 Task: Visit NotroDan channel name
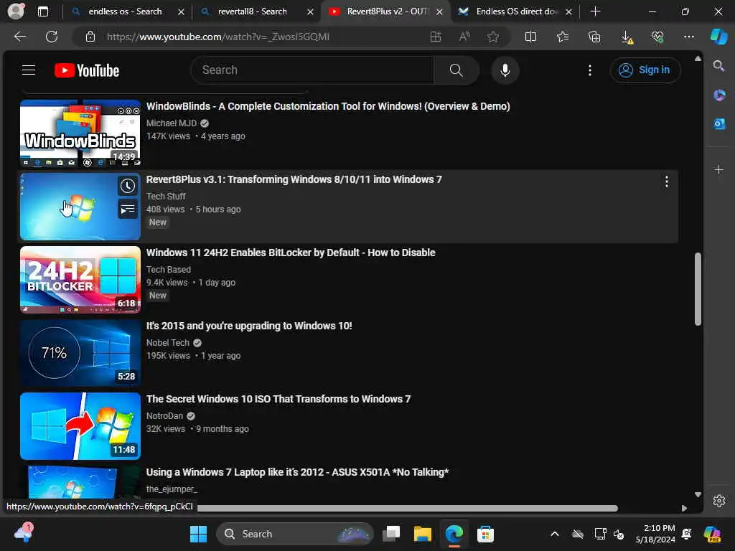coord(164,415)
